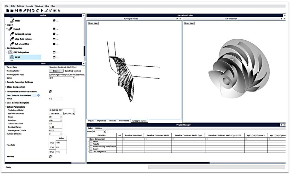Tick the Setup row checkbox
291x174 pixels.
click(x=91, y=141)
